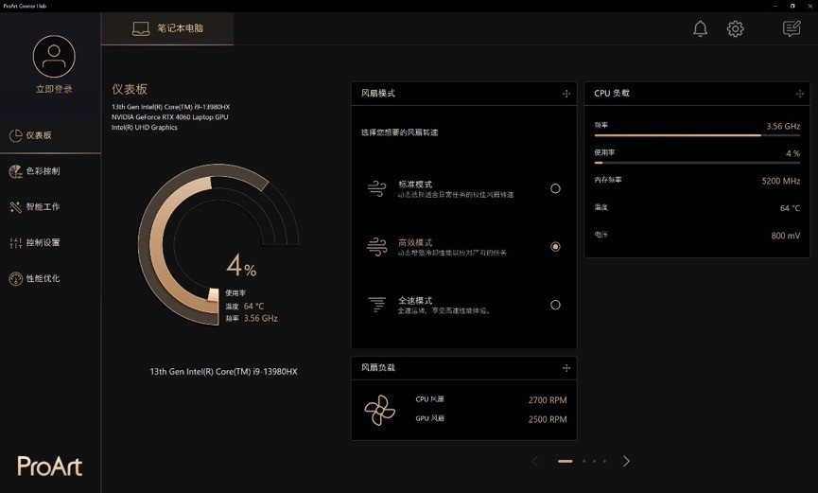818x493 pixels.
Task: Click the 风扇负载 panel title
Action: coord(378,368)
